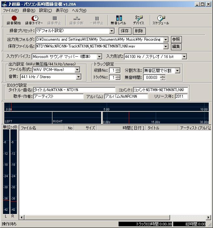213x228 pixels.
Task: Click the コメント comment field
Action: click(160, 90)
